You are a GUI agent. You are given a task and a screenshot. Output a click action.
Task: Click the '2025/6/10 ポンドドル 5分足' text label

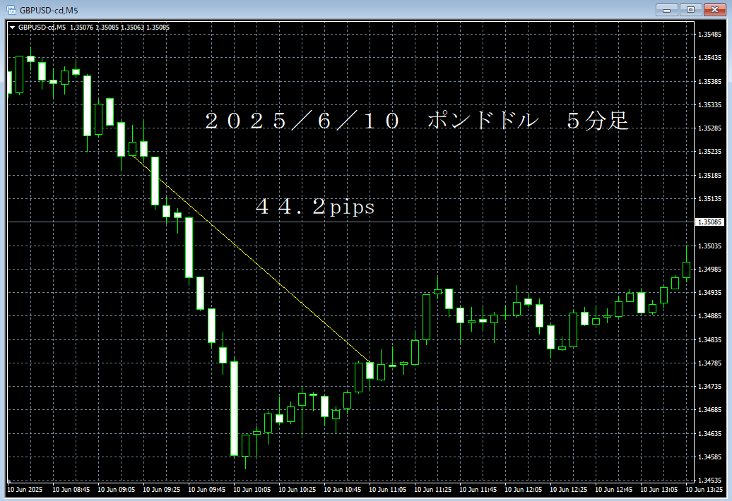click(x=416, y=121)
